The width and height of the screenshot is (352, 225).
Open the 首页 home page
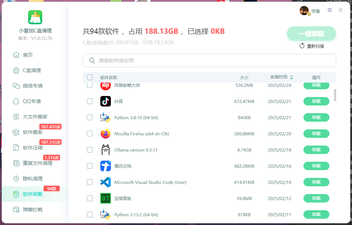pos(23,55)
